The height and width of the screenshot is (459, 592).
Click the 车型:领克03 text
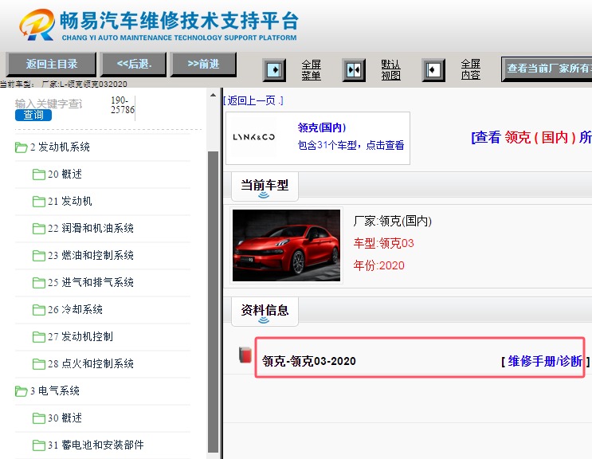click(383, 244)
